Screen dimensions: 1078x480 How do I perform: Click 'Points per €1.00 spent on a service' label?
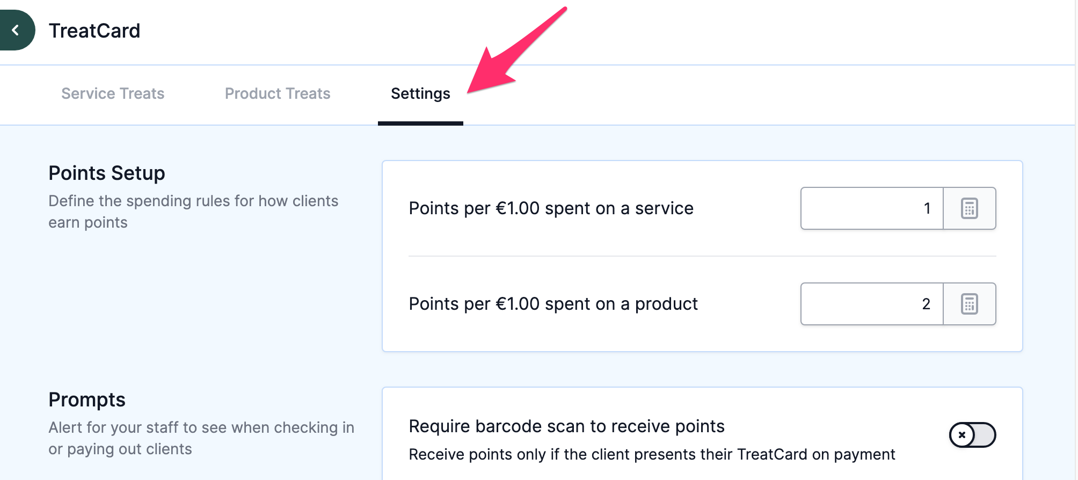click(x=551, y=208)
